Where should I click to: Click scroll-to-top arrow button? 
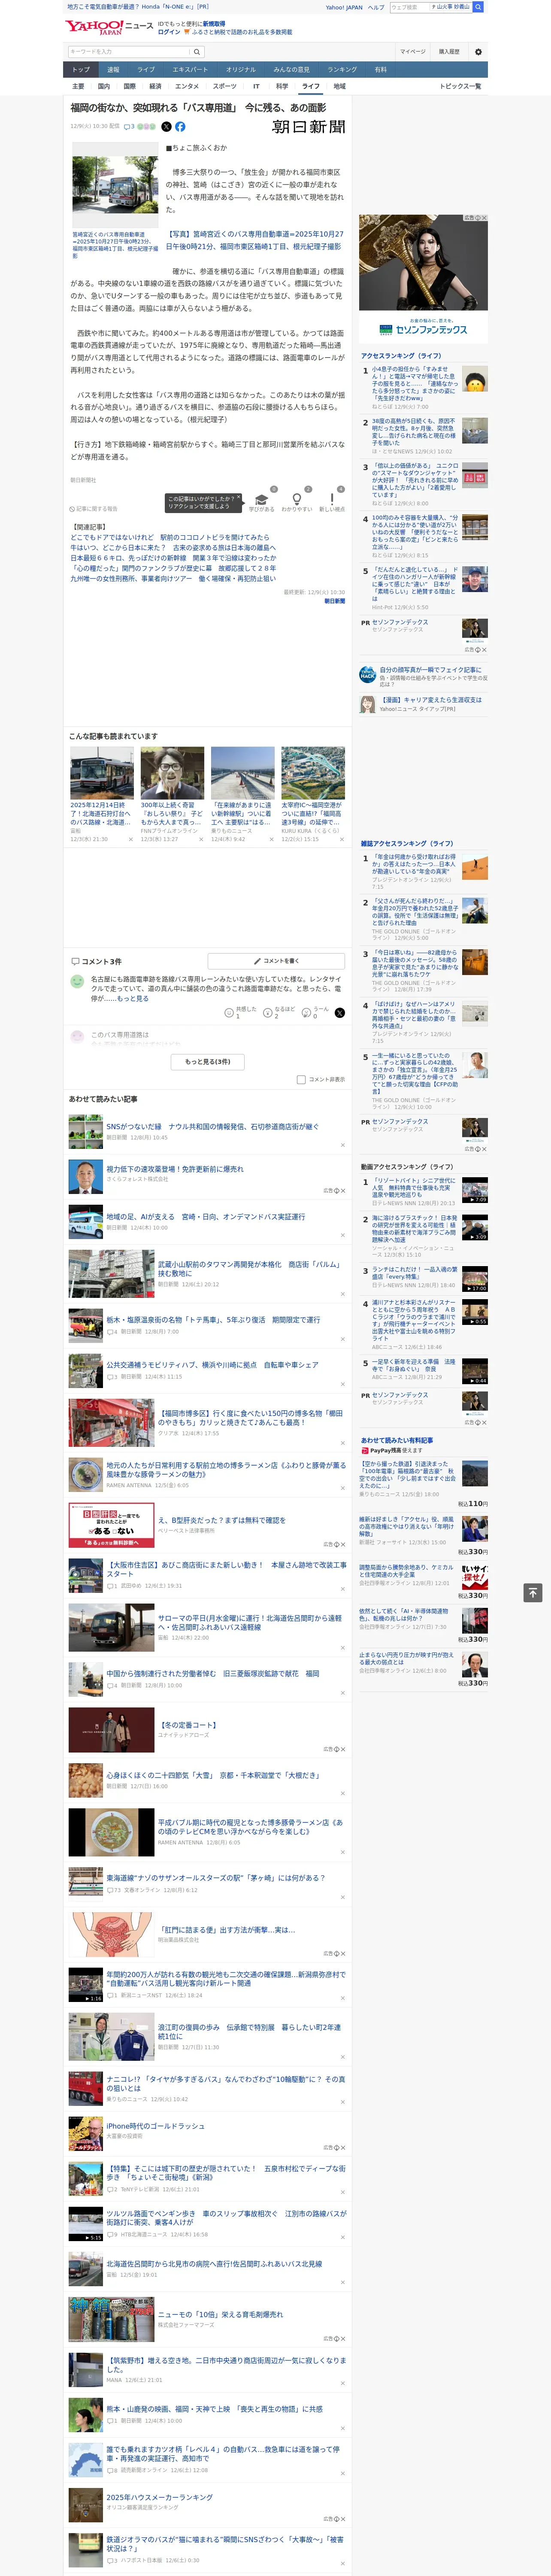[533, 1593]
